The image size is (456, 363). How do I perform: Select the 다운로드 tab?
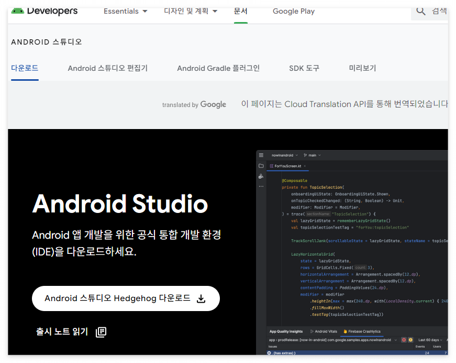(x=25, y=68)
